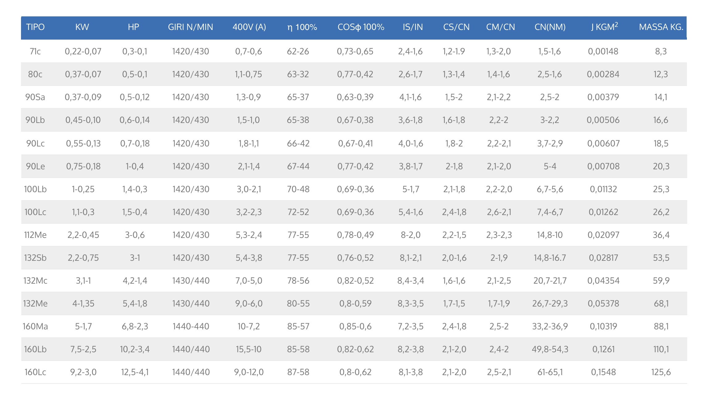This screenshot has height=402, width=711.
Task: Select the J KGM² column header
Action: pyautogui.click(x=604, y=27)
